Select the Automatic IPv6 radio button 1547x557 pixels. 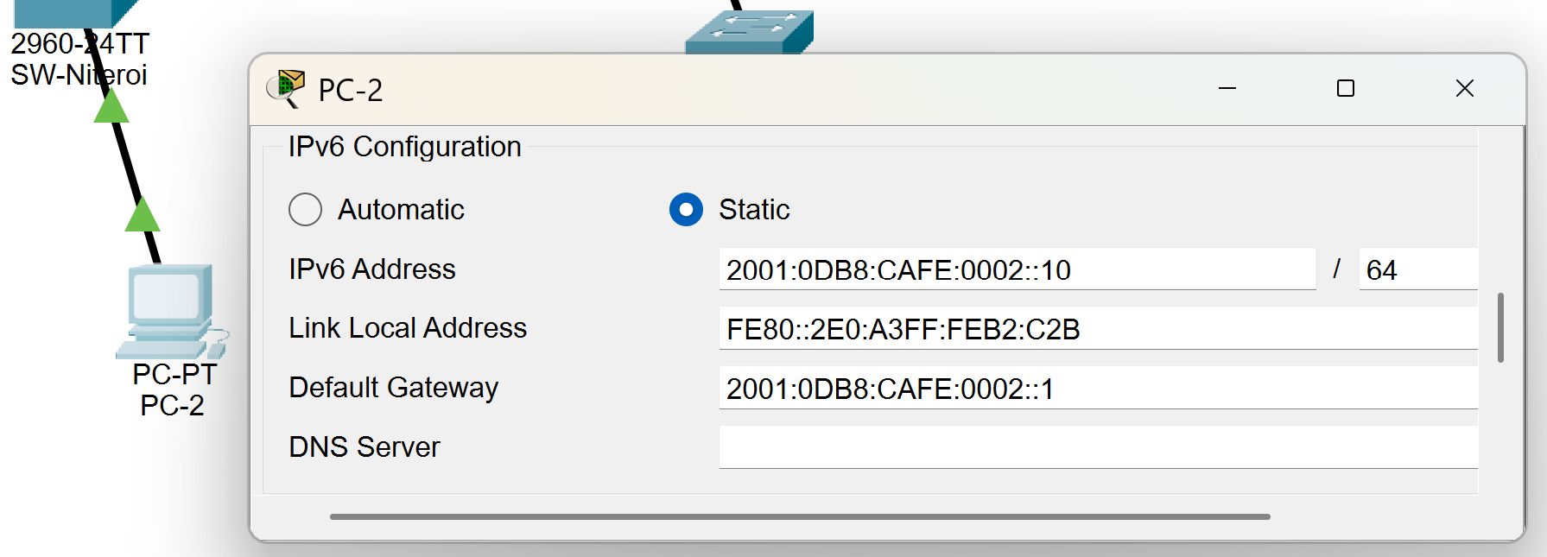coord(305,210)
